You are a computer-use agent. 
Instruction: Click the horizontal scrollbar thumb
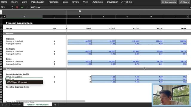tap(50, 101)
